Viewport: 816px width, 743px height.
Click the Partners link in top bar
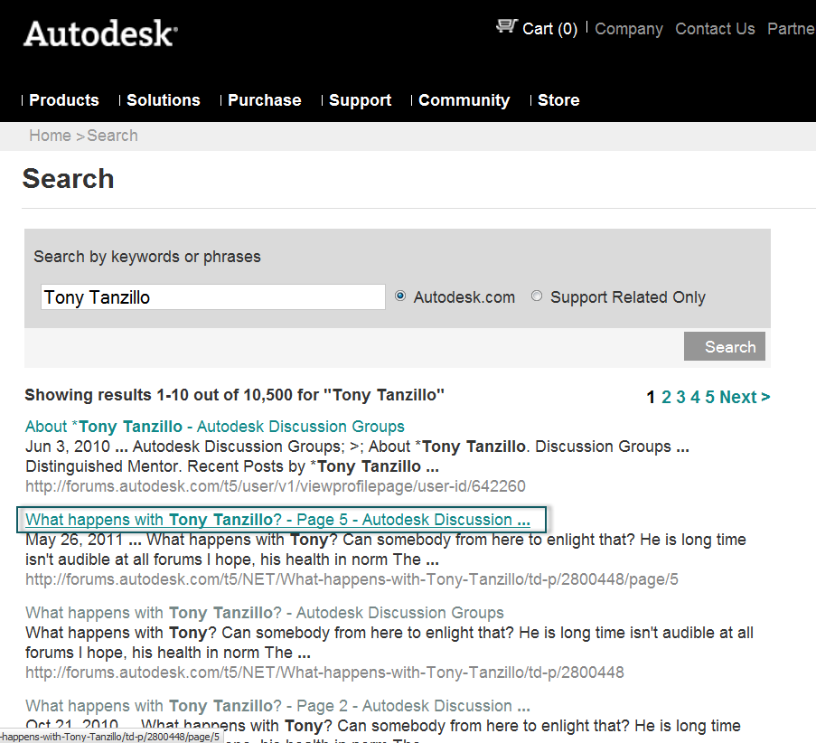click(791, 29)
